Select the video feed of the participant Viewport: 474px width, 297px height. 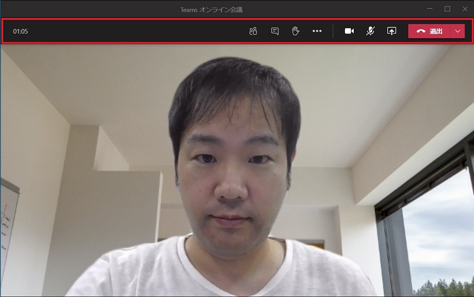(x=237, y=170)
